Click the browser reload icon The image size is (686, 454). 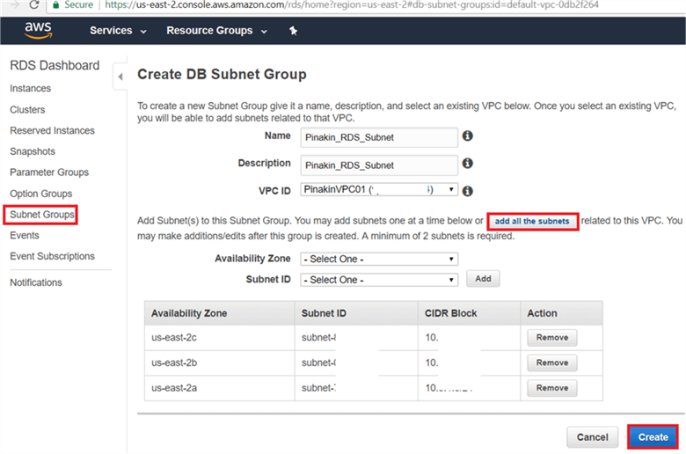[x=34, y=4]
